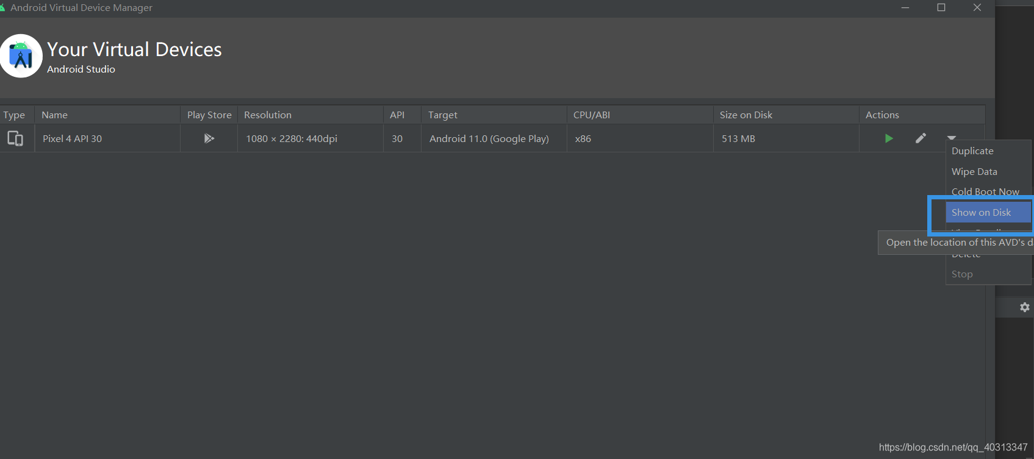This screenshot has height=459, width=1034.
Task: Launch the Pixel 4 API 30 emulator
Action: coord(889,138)
